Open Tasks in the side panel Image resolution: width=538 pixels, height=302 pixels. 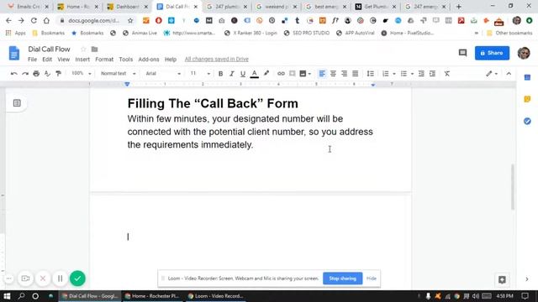coord(527,121)
